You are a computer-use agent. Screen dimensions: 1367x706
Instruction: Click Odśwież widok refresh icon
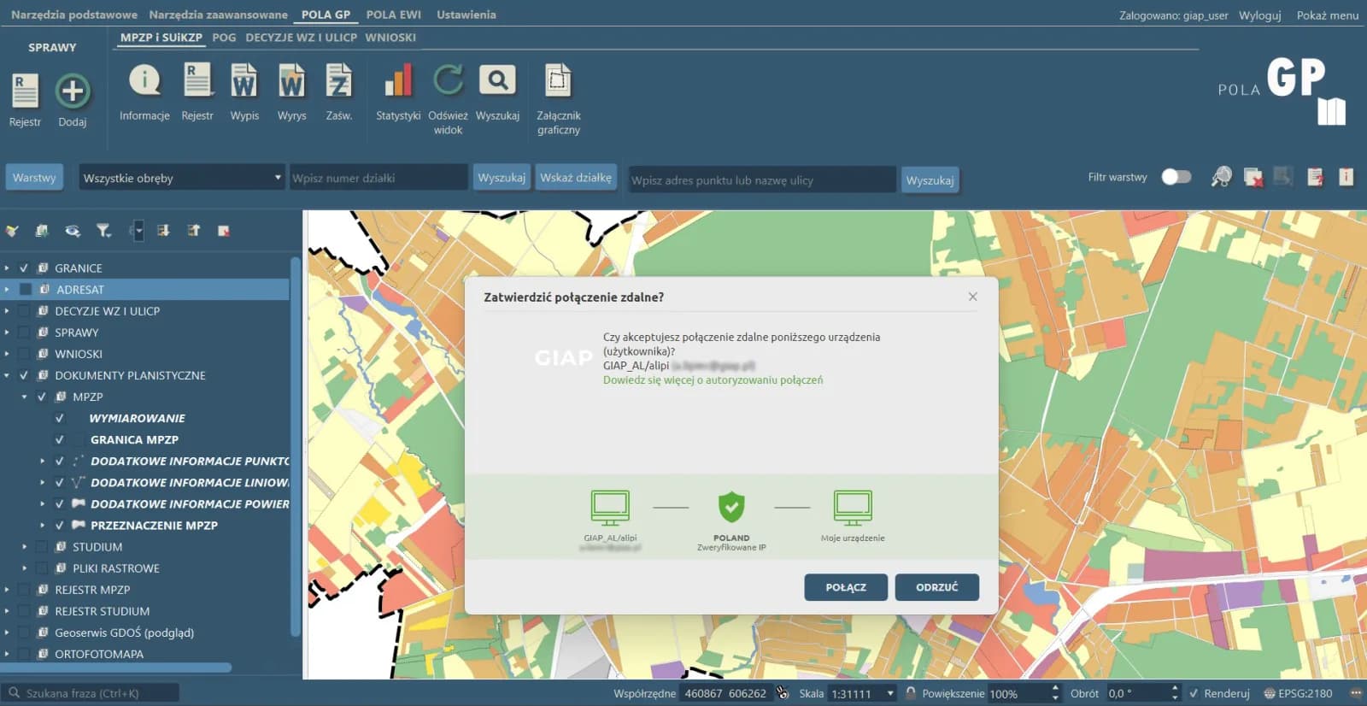tap(448, 80)
